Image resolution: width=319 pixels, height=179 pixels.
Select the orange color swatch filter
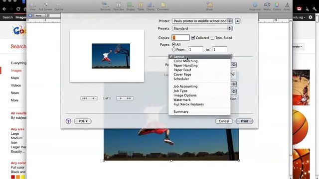(18, 177)
